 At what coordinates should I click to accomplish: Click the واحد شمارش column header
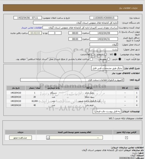click(x=53, y=88)
